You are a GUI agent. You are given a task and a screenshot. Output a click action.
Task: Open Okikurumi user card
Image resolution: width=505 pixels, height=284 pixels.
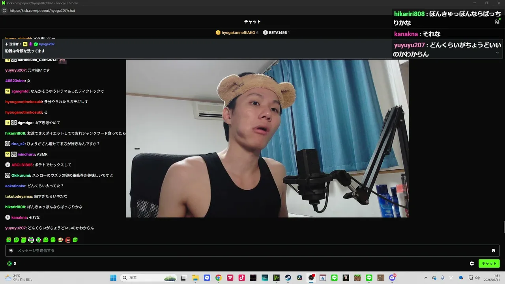21,176
